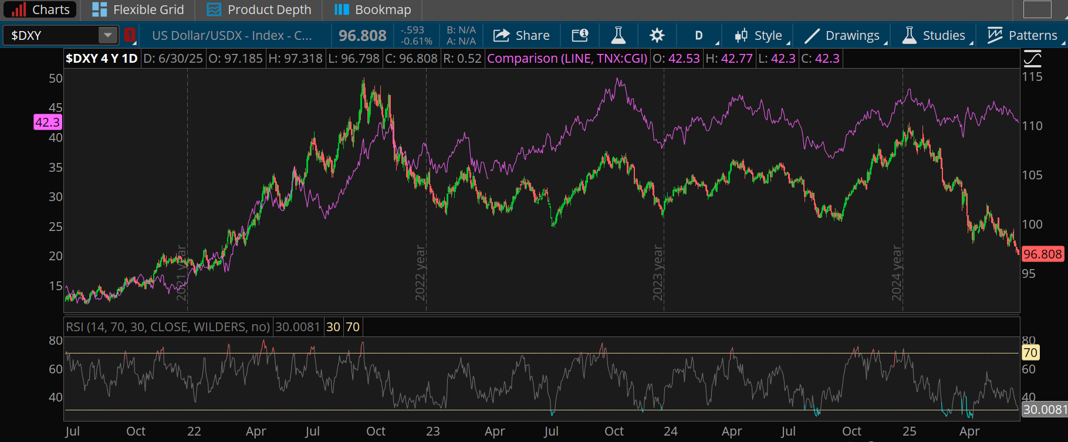Click the -.593 / -0.61% net change value

416,36
